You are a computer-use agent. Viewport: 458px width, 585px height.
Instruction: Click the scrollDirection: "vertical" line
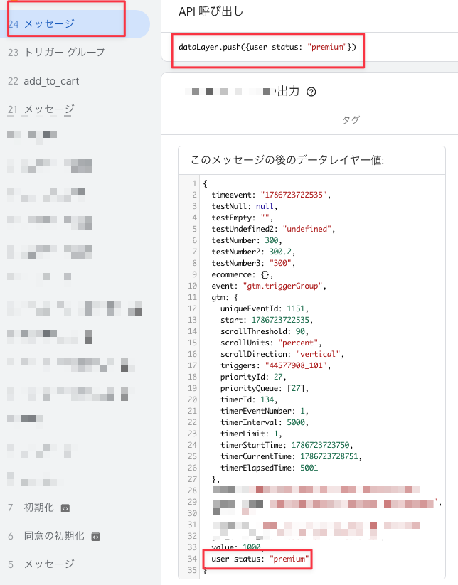[282, 354]
